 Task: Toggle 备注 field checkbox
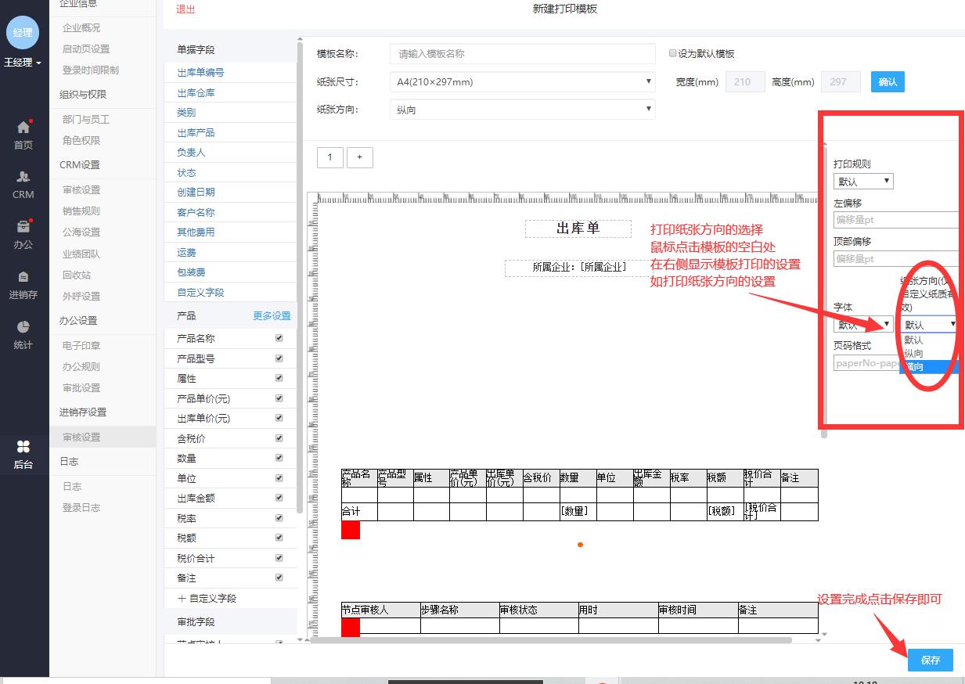click(279, 578)
